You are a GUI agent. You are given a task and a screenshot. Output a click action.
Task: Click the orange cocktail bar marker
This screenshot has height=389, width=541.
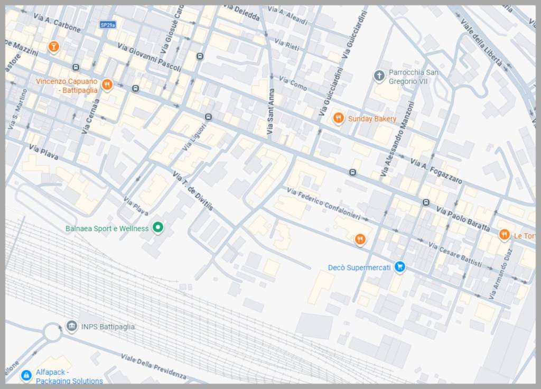(53, 47)
